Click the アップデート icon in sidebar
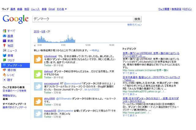This screenshot has height=130, width=196. click(x=5, y=65)
